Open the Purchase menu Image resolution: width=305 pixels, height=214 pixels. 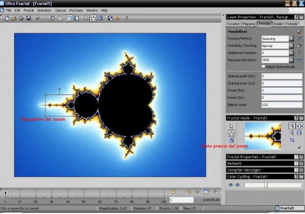click(x=76, y=11)
